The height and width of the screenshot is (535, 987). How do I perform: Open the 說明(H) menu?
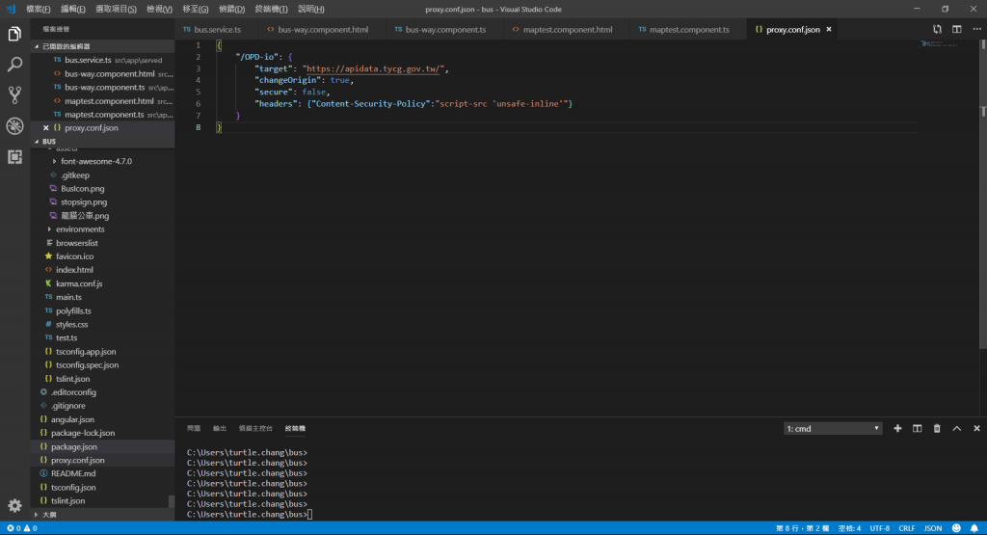click(311, 9)
